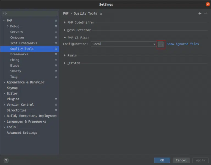Select Composer in the settings tree

click(x=17, y=37)
